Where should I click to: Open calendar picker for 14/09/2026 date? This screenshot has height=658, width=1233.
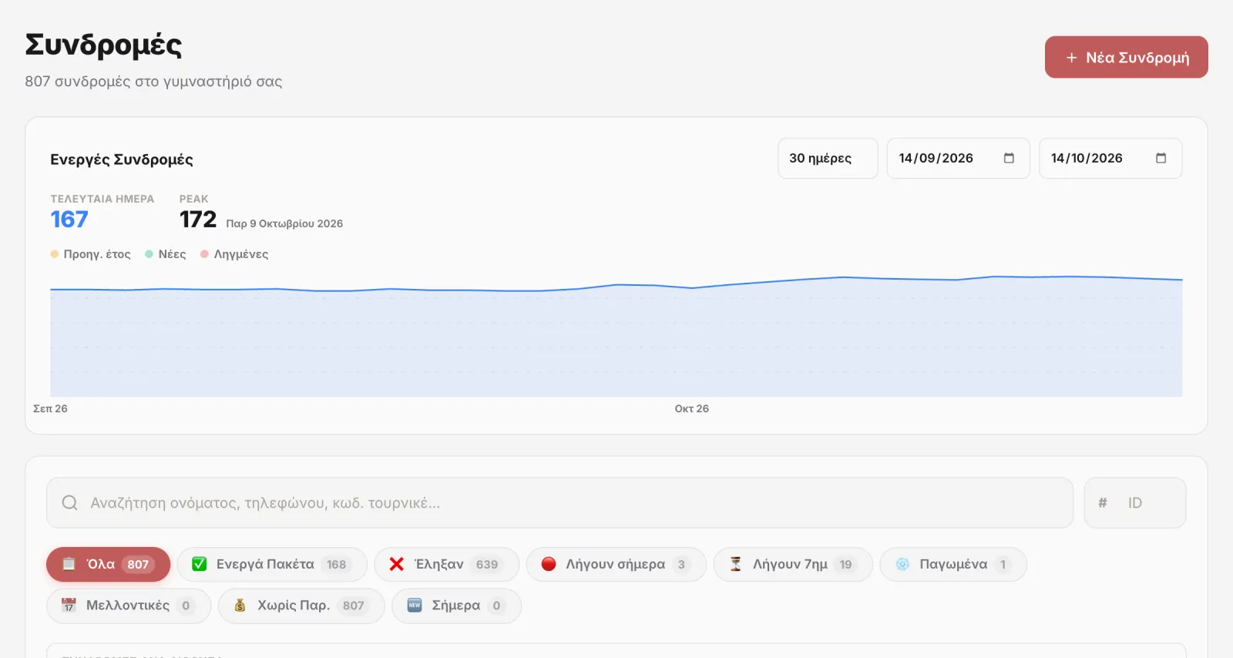[x=1009, y=158]
